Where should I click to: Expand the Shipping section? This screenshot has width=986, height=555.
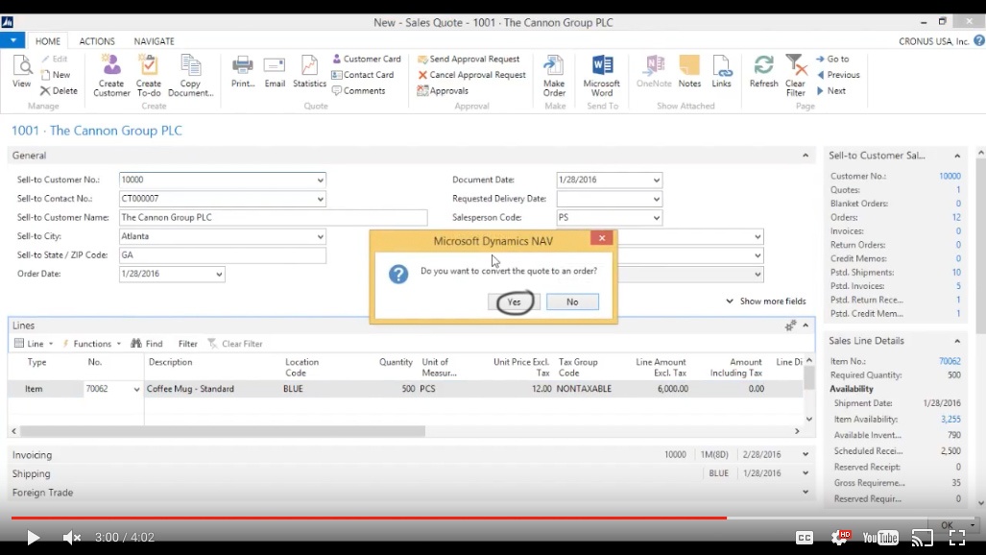(x=806, y=473)
